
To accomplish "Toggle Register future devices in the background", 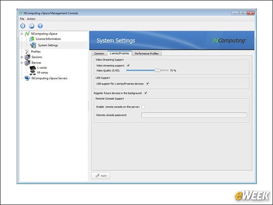I will (x=145, y=93).
